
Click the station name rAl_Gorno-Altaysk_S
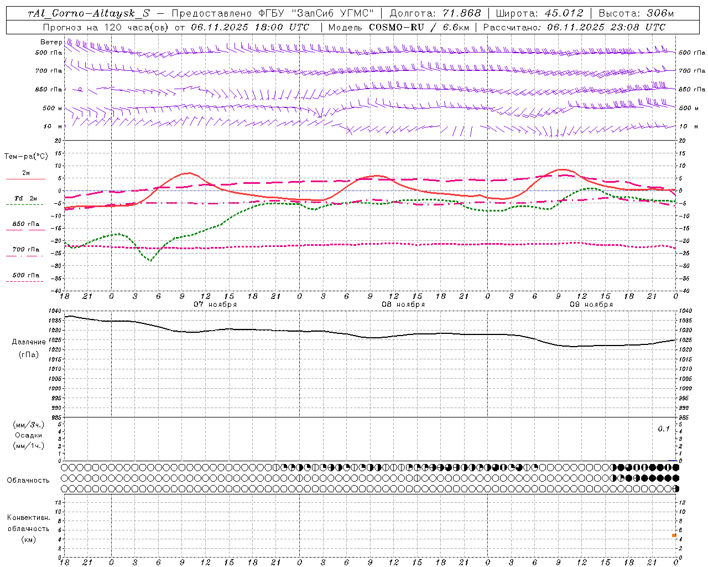(88, 13)
